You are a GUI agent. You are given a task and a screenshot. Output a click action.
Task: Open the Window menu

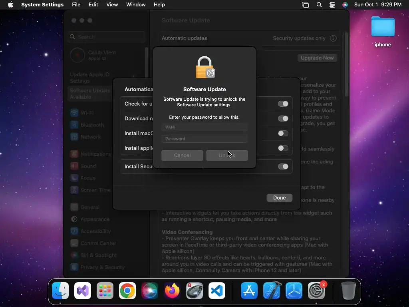pyautogui.click(x=136, y=5)
